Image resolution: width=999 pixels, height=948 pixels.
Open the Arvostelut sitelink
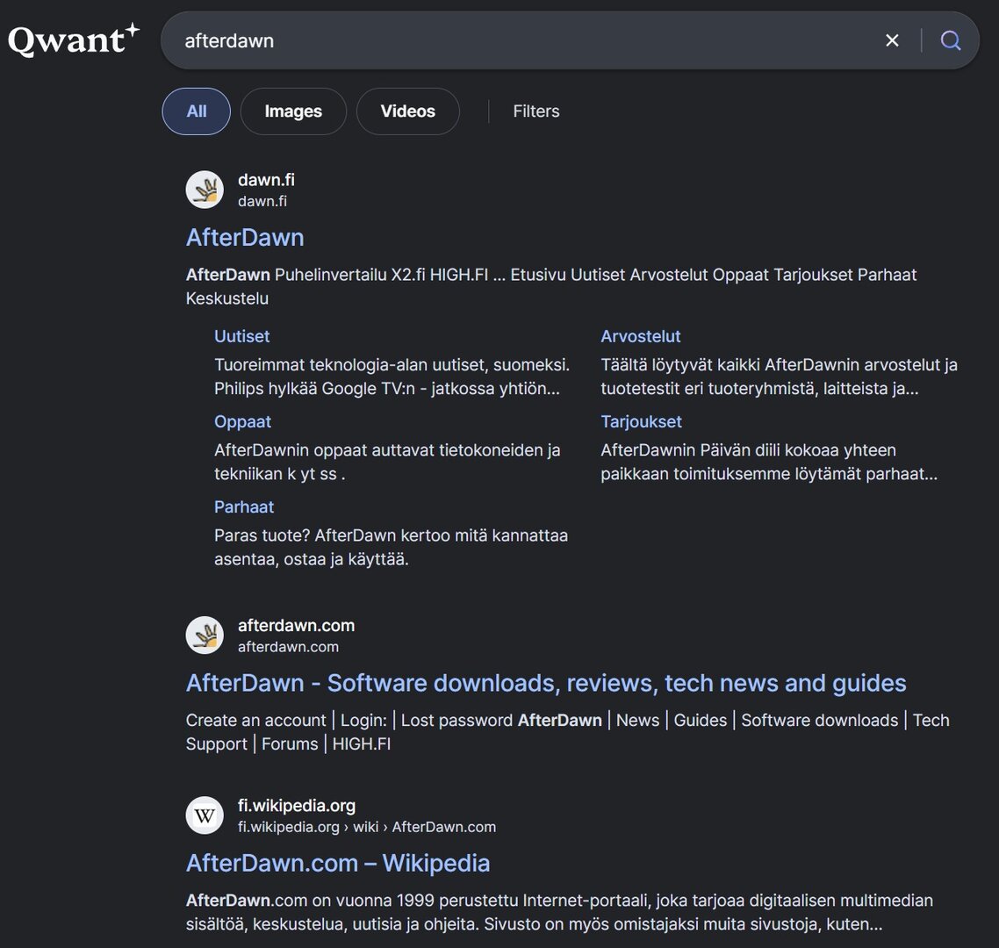(640, 336)
